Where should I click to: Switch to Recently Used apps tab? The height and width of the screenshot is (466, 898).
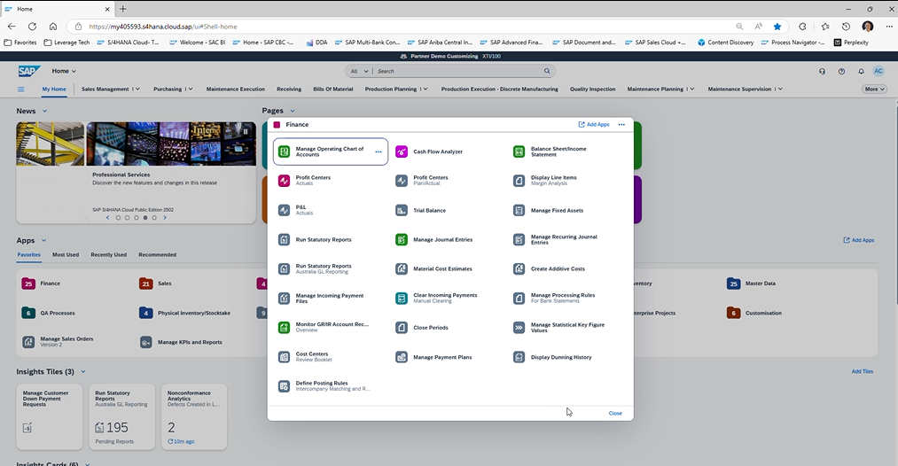coord(108,255)
